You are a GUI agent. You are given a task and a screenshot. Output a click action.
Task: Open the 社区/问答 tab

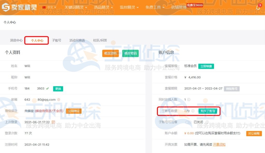point(100,40)
